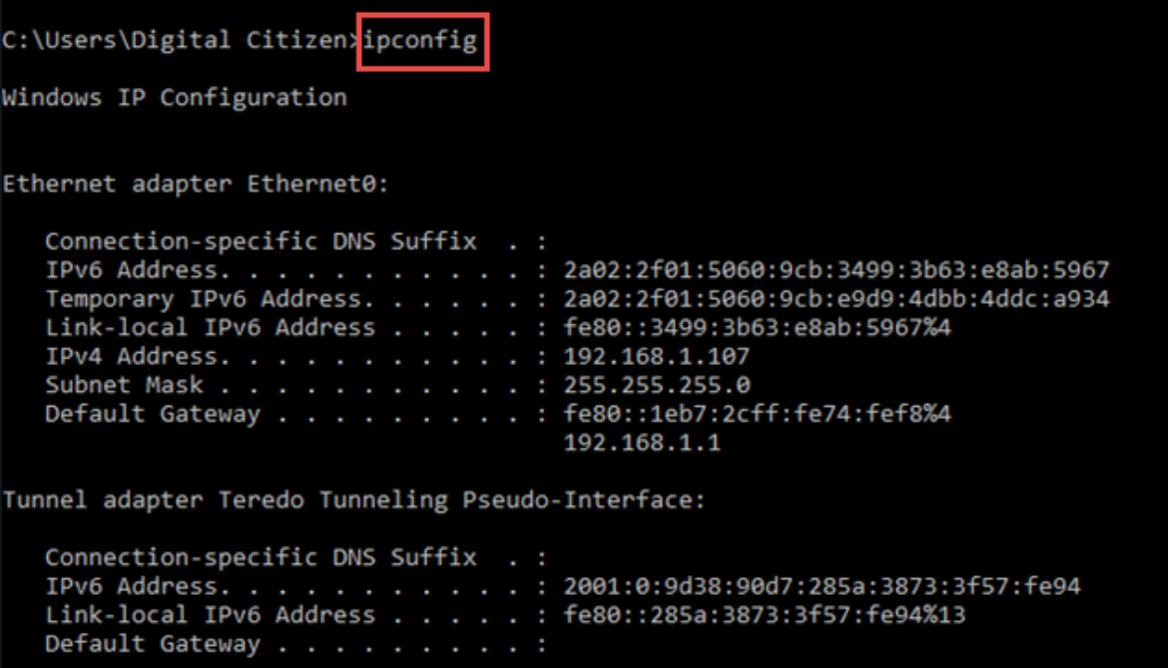Click the IPv4 address 192.168.1.107

point(657,356)
